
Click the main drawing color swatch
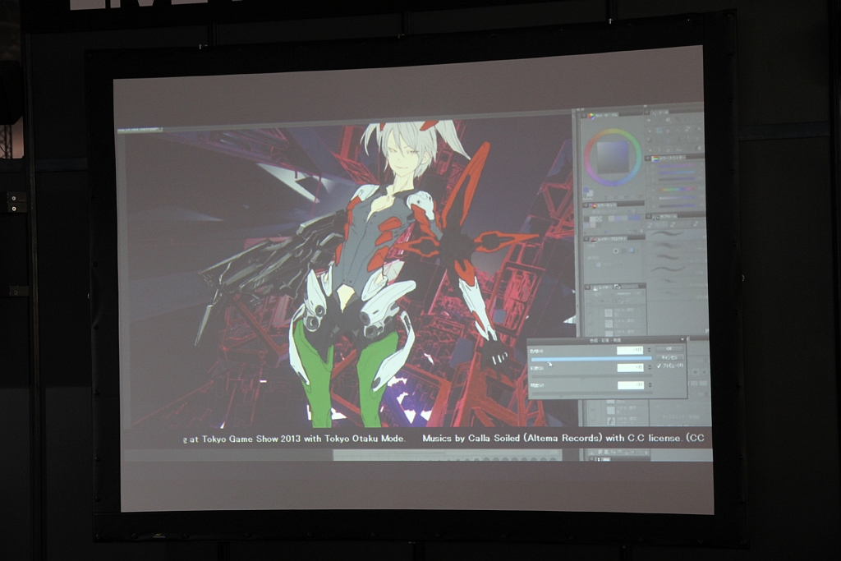(x=586, y=189)
